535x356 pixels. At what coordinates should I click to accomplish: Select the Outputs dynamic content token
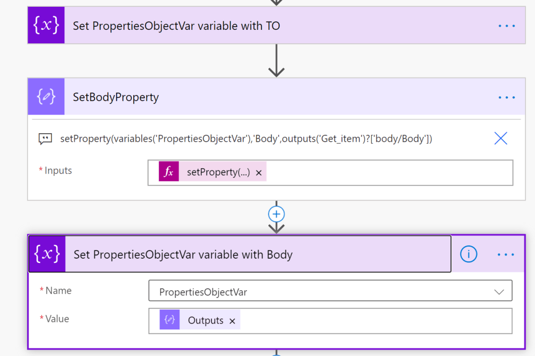tap(205, 320)
